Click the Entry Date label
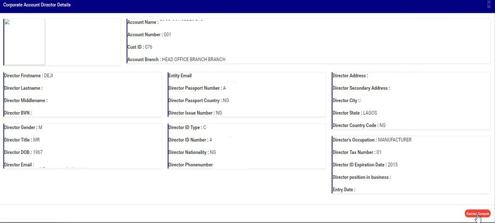 [344, 189]
